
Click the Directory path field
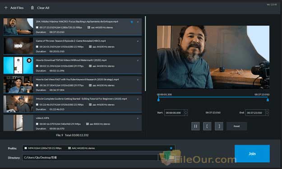click(90, 157)
